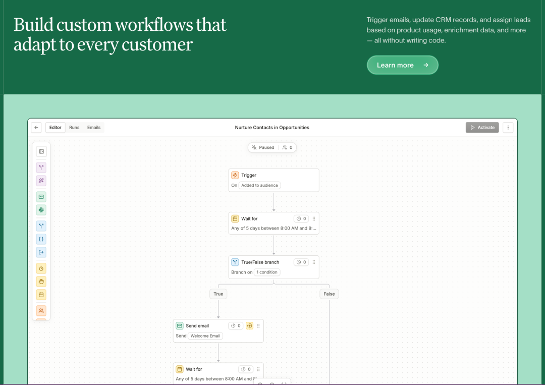Add the green Slack block

(x=41, y=210)
